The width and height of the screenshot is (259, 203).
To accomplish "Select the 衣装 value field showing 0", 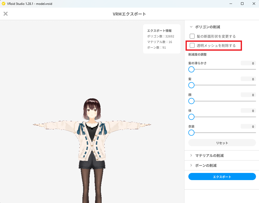I will [248, 127].
